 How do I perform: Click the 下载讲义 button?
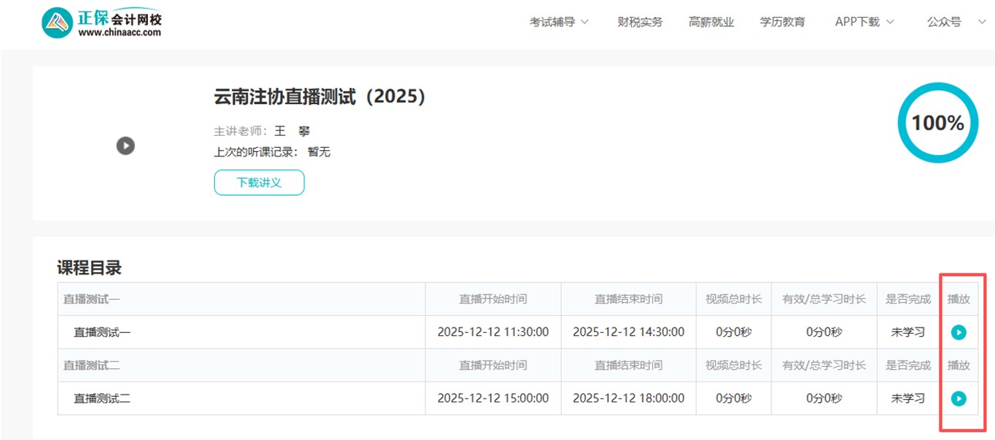259,183
